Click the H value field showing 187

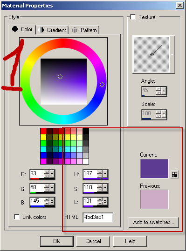point(90,173)
